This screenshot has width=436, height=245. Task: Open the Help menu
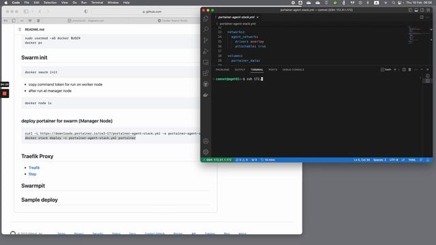pyautogui.click(x=127, y=3)
